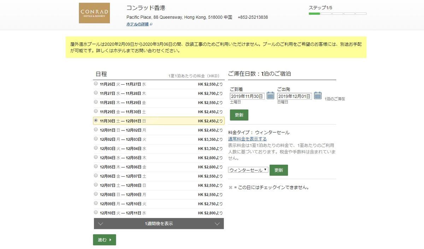Image resolution: width=424 pixels, height=249 pixels.
Task: Click the コンラッド香港 hotel name
Action: [x=146, y=8]
